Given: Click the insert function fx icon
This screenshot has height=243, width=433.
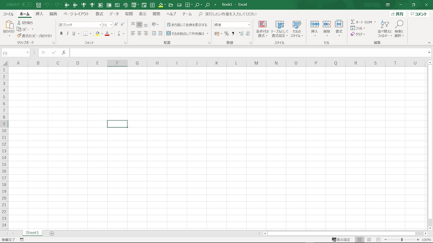Looking at the screenshot, I should point(64,52).
